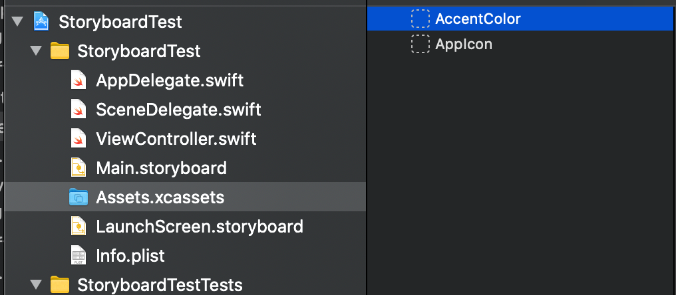Click the StoryboardTestTests folder icon
Screen dimensions: 676x295
tap(60, 285)
